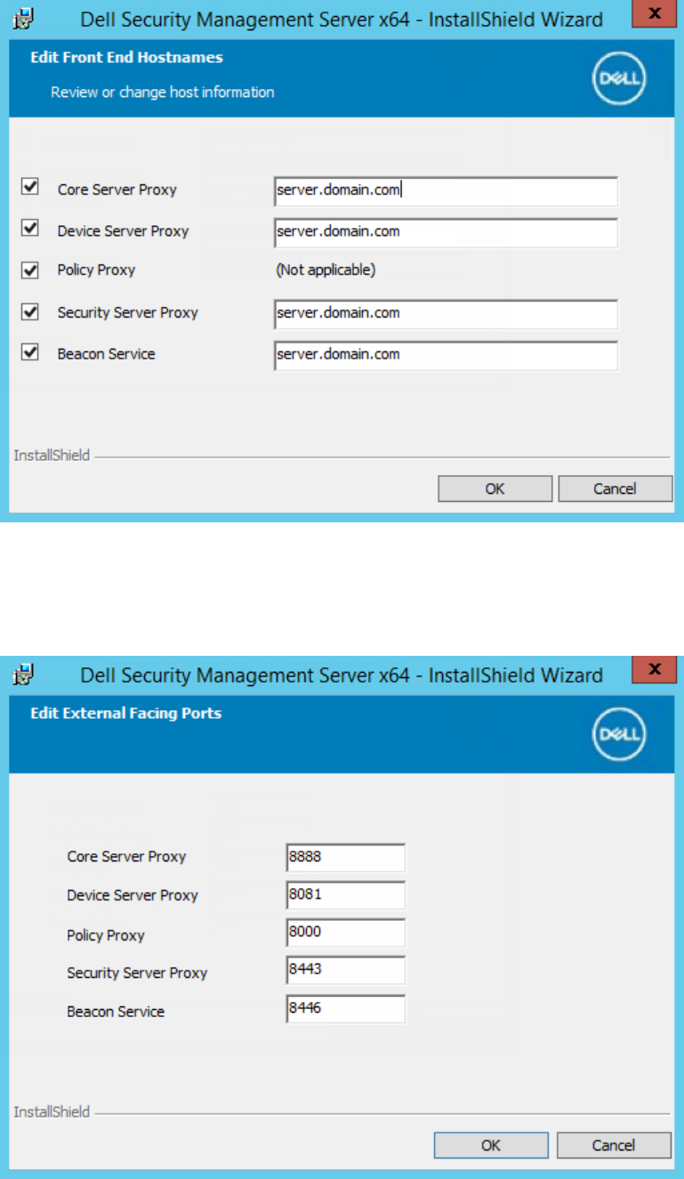The height and width of the screenshot is (1179, 684).
Task: Toggle the Device Server Proxy checkbox
Action: click(30, 229)
